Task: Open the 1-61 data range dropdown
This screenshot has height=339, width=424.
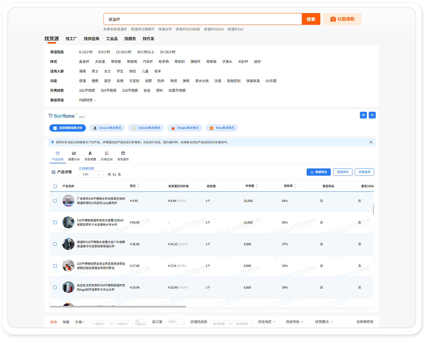Action: pyautogui.click(x=91, y=175)
